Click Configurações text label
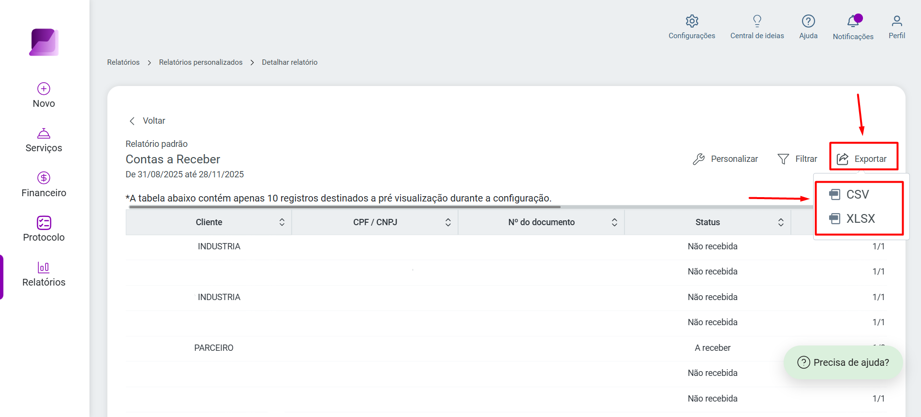This screenshot has height=417, width=921. click(692, 36)
